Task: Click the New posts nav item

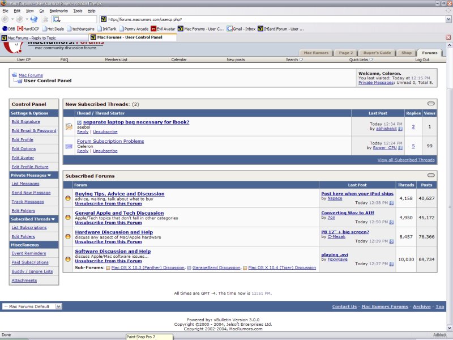Action: tap(236, 59)
